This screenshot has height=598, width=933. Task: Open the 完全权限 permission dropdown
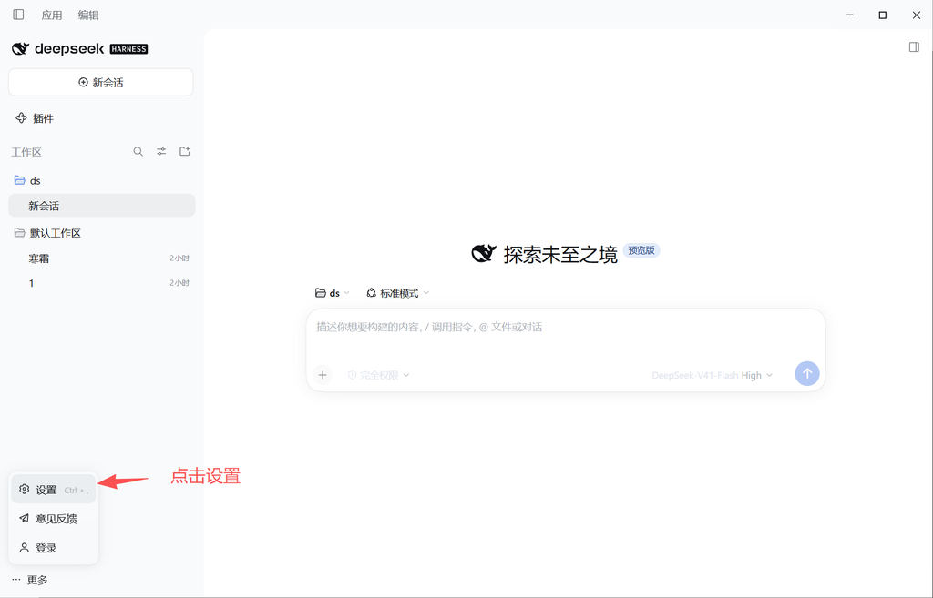tap(378, 375)
